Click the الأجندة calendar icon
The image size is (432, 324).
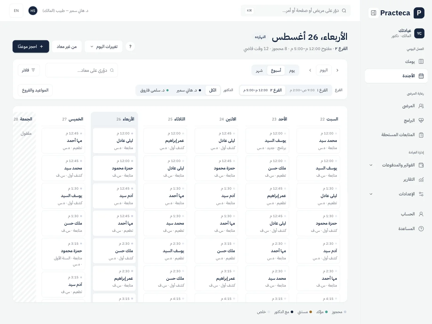[421, 76]
